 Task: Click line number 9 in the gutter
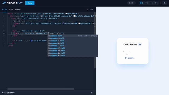4,34
